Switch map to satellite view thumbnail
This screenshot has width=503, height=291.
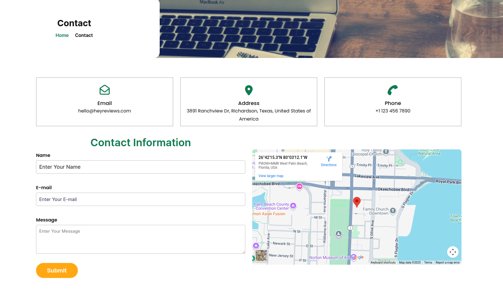[261, 256]
